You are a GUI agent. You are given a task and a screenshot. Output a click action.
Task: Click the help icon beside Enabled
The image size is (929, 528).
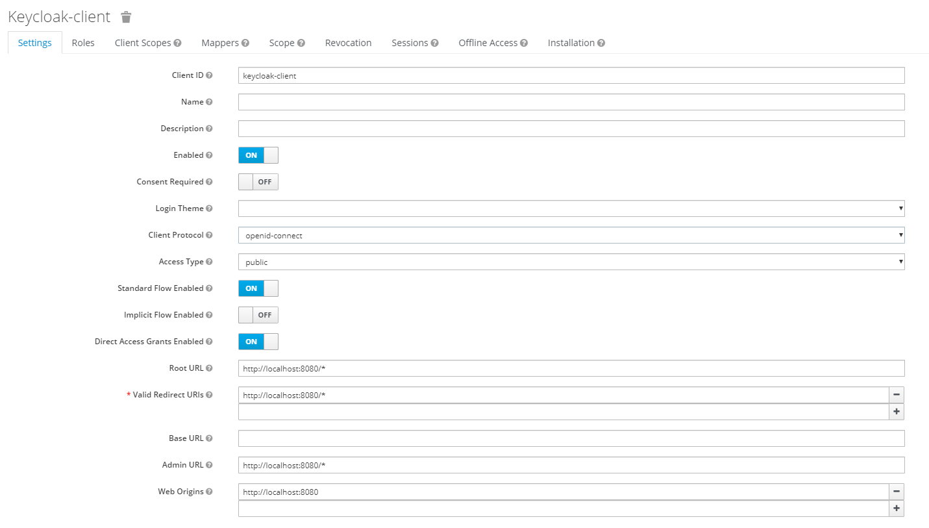pyautogui.click(x=209, y=155)
